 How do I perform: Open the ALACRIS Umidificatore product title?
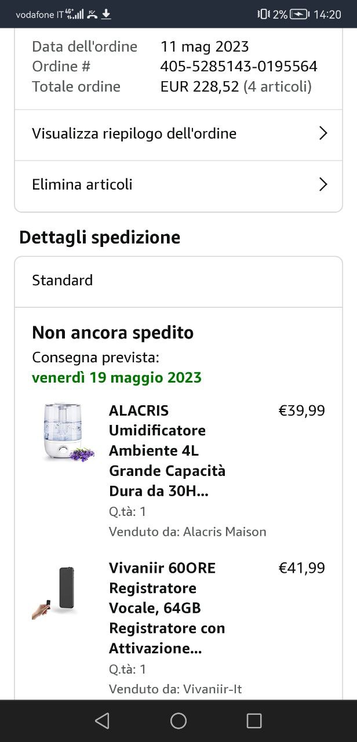coord(167,451)
